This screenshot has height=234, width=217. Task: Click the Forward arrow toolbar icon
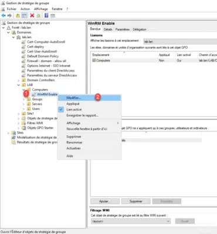tap(9, 15)
